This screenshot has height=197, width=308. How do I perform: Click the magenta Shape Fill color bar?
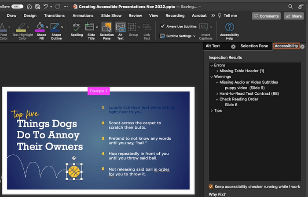coord(40,30)
